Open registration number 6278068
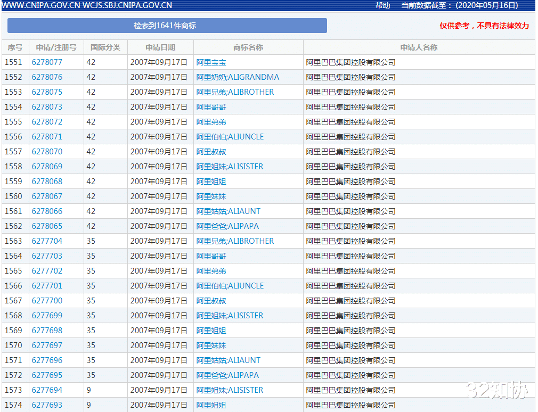The width and height of the screenshot is (538, 412). point(47,182)
